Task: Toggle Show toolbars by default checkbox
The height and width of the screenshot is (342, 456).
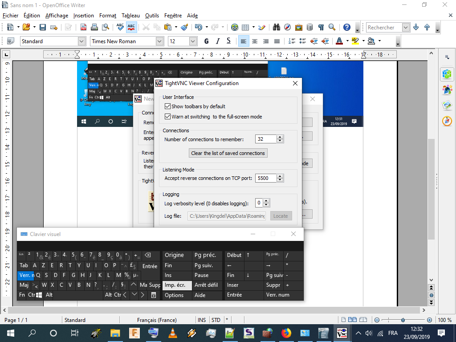Action: [167, 106]
